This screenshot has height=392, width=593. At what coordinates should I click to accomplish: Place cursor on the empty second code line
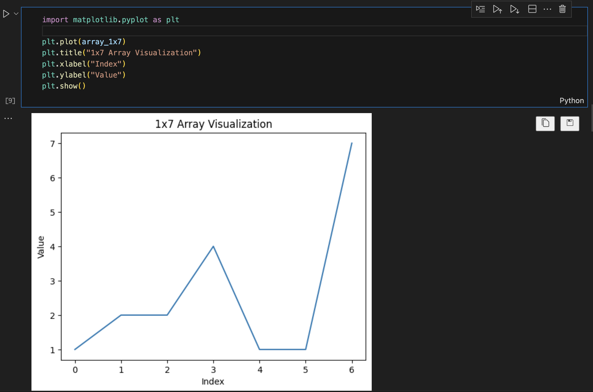pyautogui.click(x=179, y=31)
